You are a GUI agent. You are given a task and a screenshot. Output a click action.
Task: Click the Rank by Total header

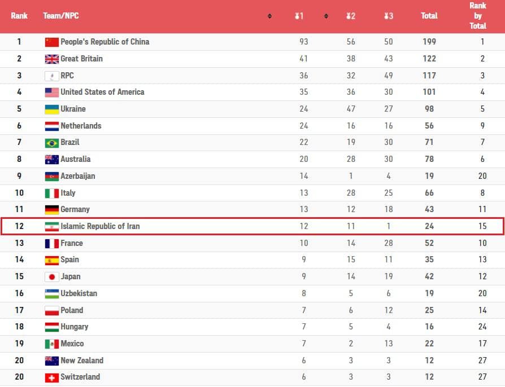[x=477, y=16]
